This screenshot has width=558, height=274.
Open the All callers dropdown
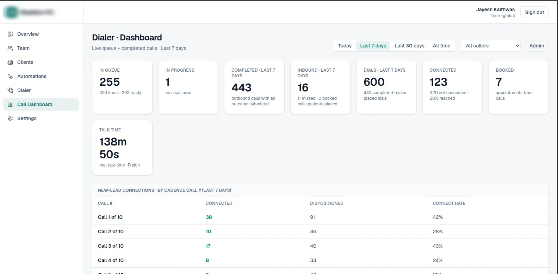(490, 46)
